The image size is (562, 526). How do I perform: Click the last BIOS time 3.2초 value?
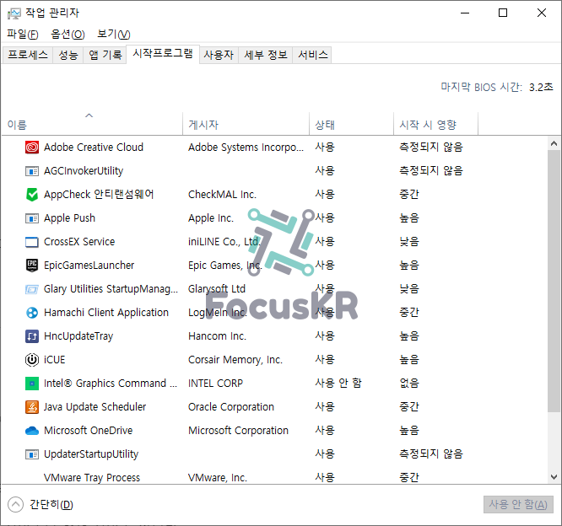(x=541, y=88)
